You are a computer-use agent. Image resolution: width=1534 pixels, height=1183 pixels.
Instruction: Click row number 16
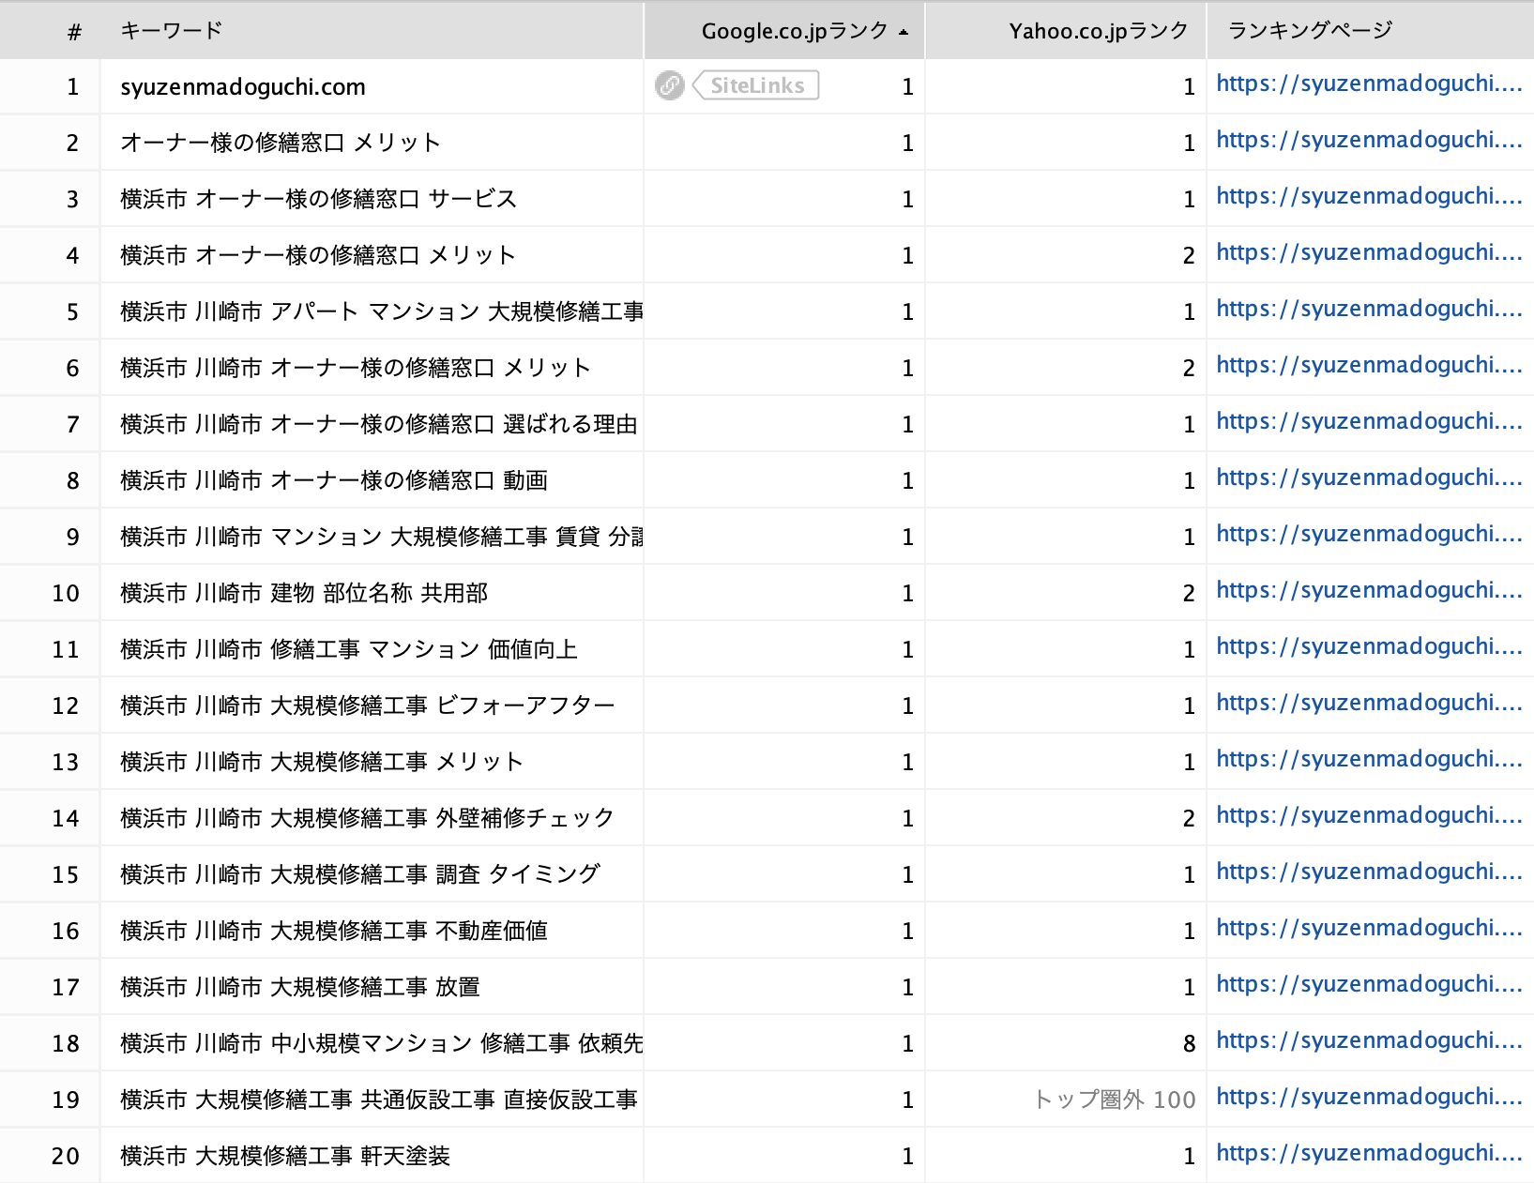66,931
